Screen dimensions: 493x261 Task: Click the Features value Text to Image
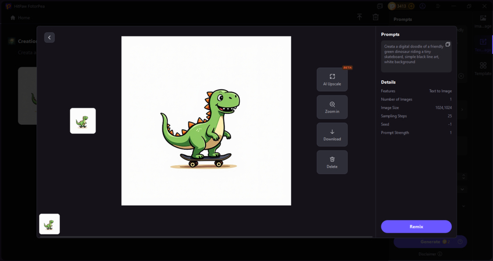[441, 91]
